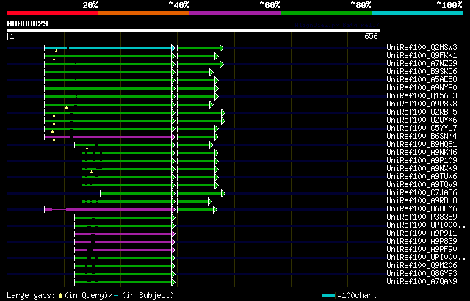
Task: Select the UniRef100_A9NXK9 label
Action: tap(422, 169)
